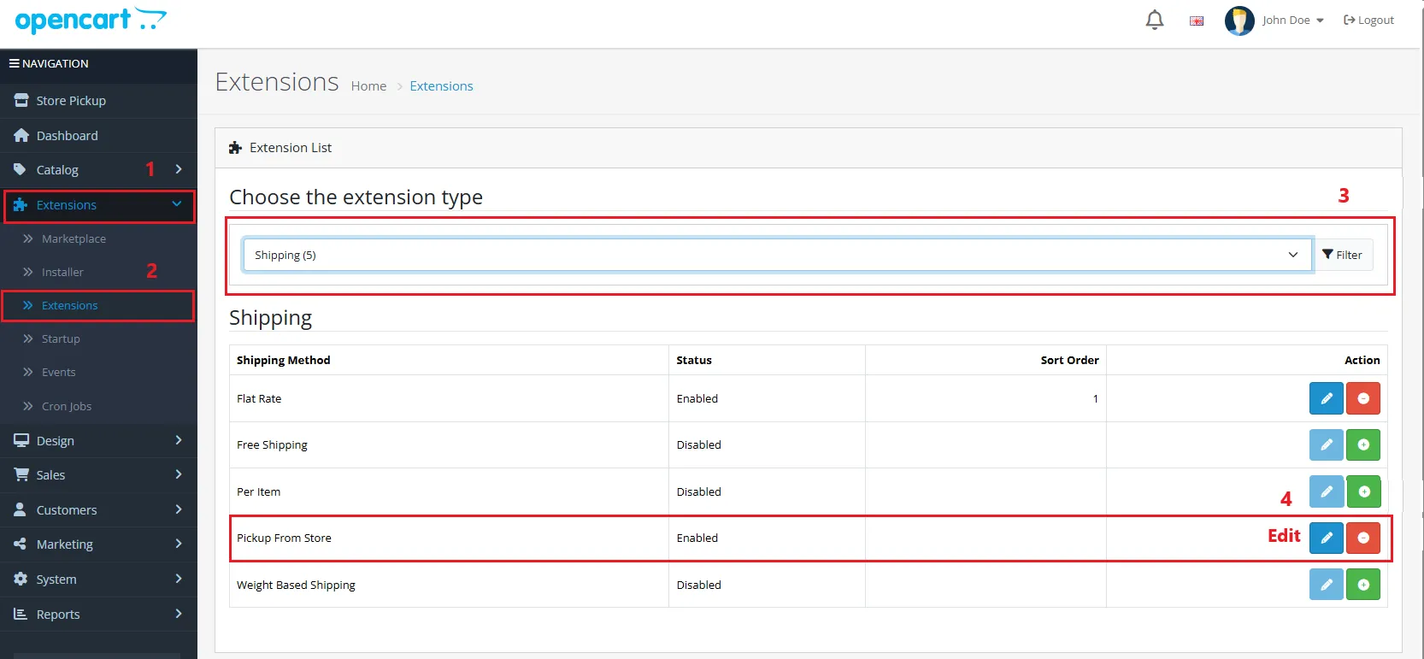Install the Per Item shipping extension
The image size is (1424, 659).
tap(1363, 491)
